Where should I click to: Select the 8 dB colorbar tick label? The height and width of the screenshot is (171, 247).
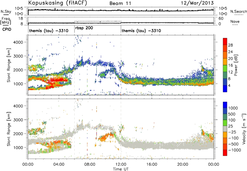click(229, 79)
